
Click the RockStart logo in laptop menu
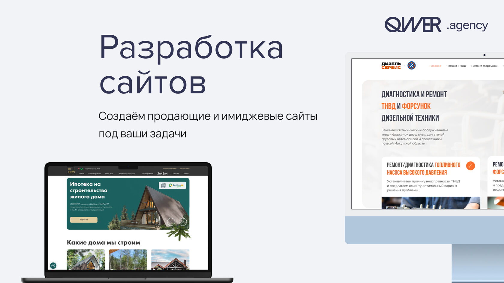(162, 173)
